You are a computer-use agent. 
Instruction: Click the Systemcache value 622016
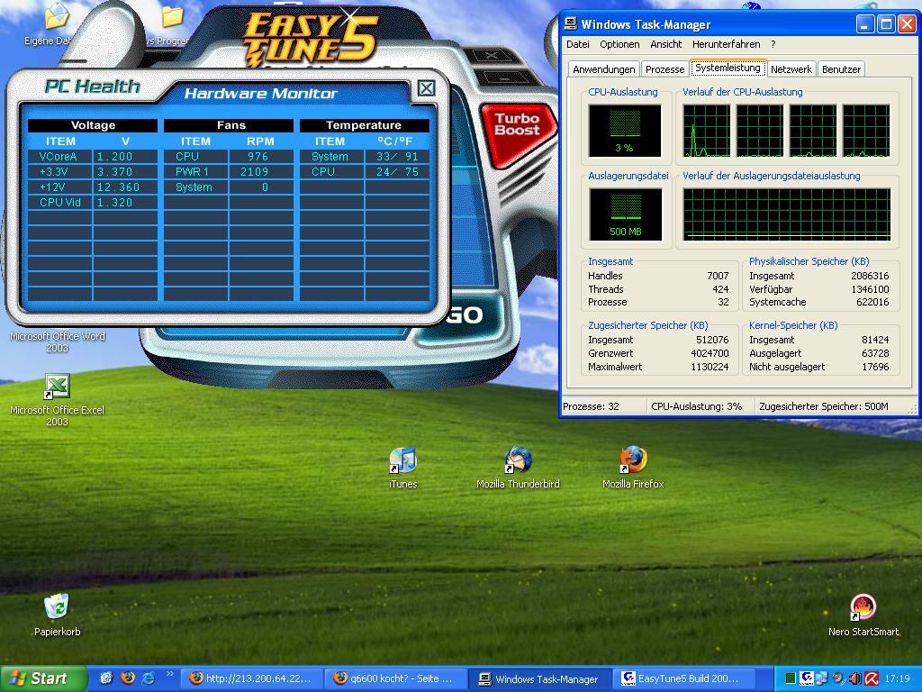872,303
